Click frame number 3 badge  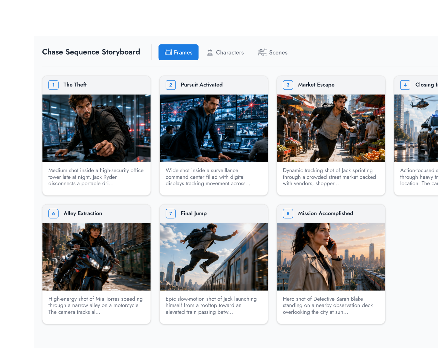click(288, 85)
